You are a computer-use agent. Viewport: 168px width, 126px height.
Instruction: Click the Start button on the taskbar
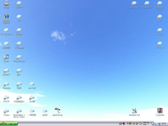pos(9,124)
